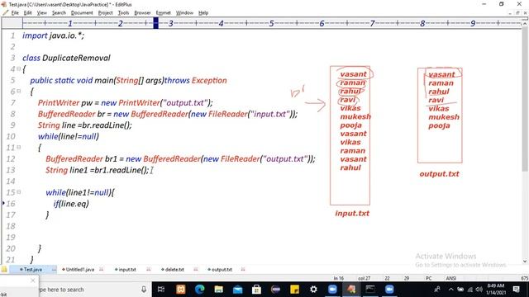Click the EditPlus taskbar icon
The width and height of the screenshot is (529, 297).
(351, 290)
